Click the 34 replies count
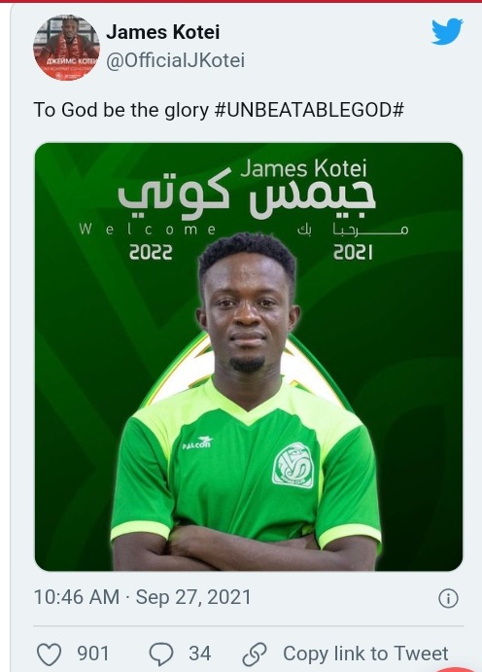The height and width of the screenshot is (672, 482). click(x=199, y=654)
